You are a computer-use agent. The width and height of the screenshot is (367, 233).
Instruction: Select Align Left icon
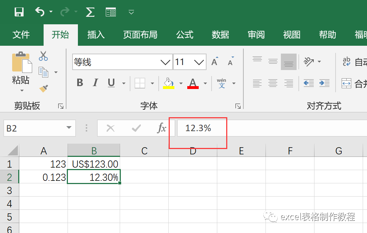click(x=257, y=83)
